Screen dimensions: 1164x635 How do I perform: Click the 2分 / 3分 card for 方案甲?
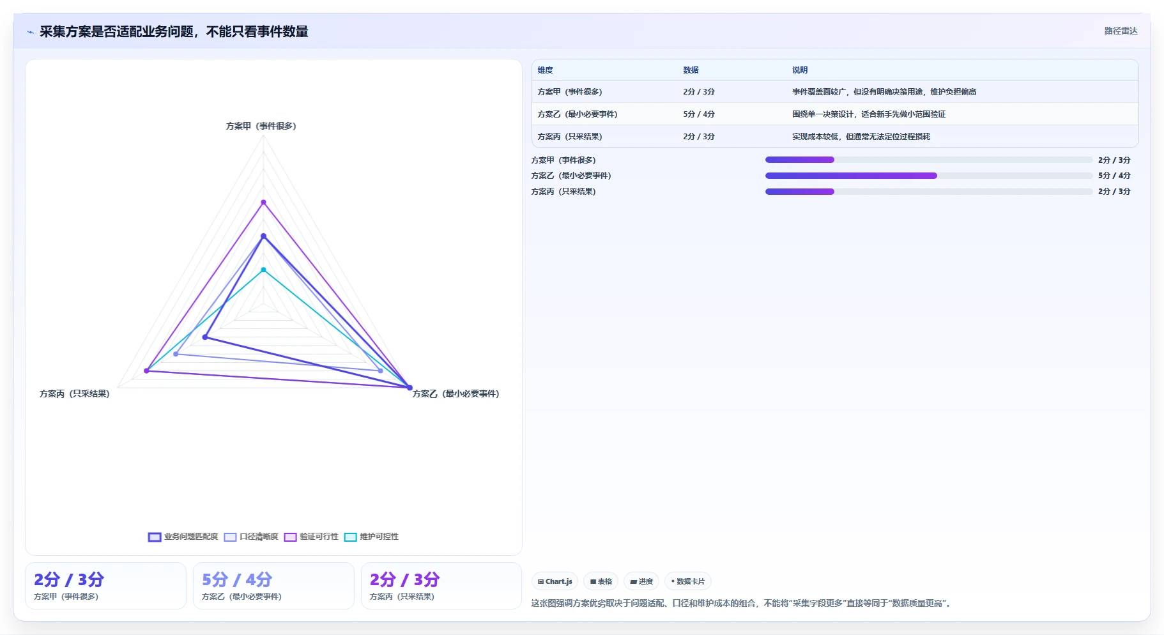point(105,586)
